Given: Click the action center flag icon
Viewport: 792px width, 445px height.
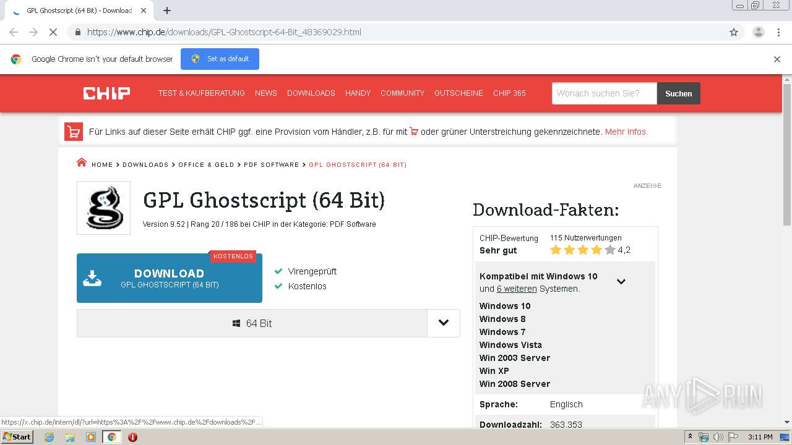Looking at the screenshot, I should click(x=732, y=437).
